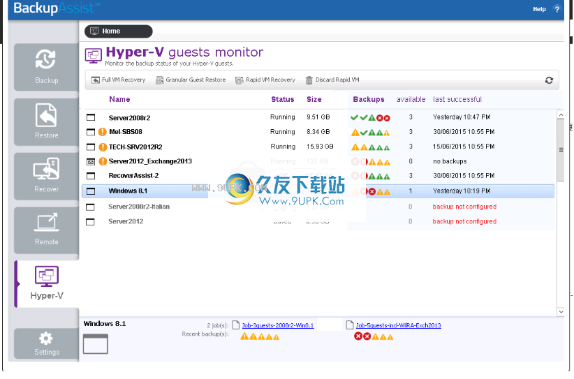Click the vertical scrollbar thumb
Image resolution: width=574 pixels, height=379 pixels.
pos(561,150)
